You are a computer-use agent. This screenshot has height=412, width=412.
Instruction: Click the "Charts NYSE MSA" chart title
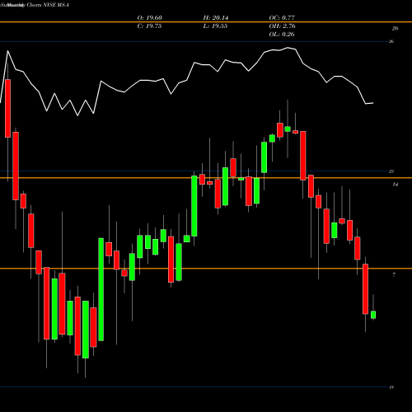pos(48,5)
